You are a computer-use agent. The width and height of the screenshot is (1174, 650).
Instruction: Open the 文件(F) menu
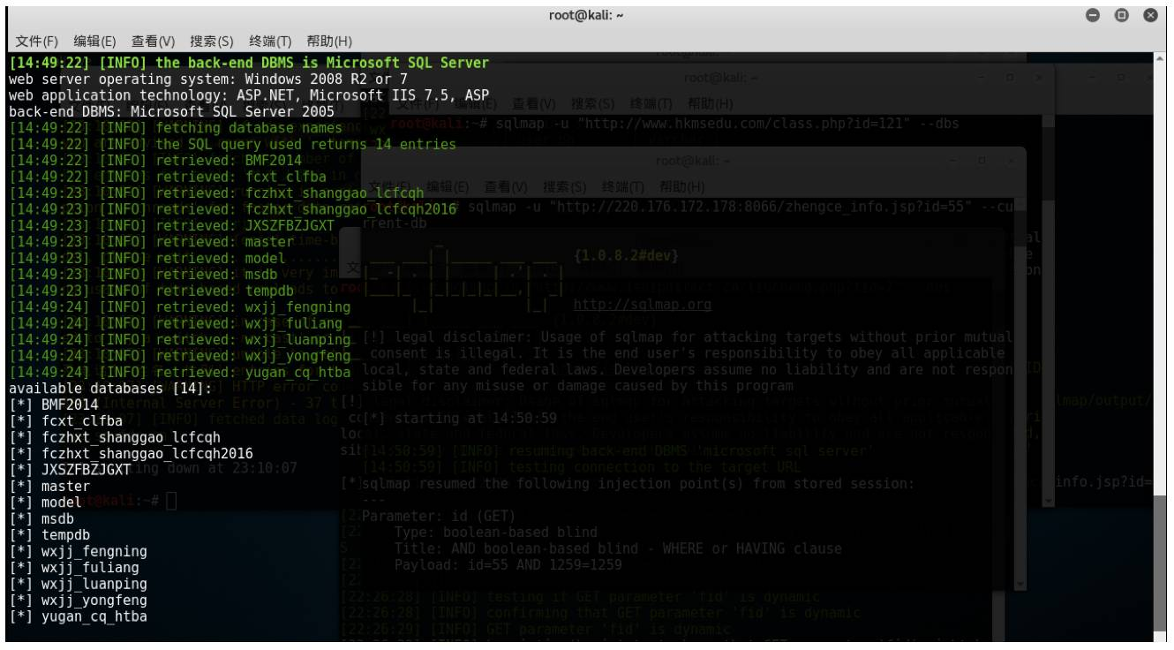pyautogui.click(x=37, y=42)
